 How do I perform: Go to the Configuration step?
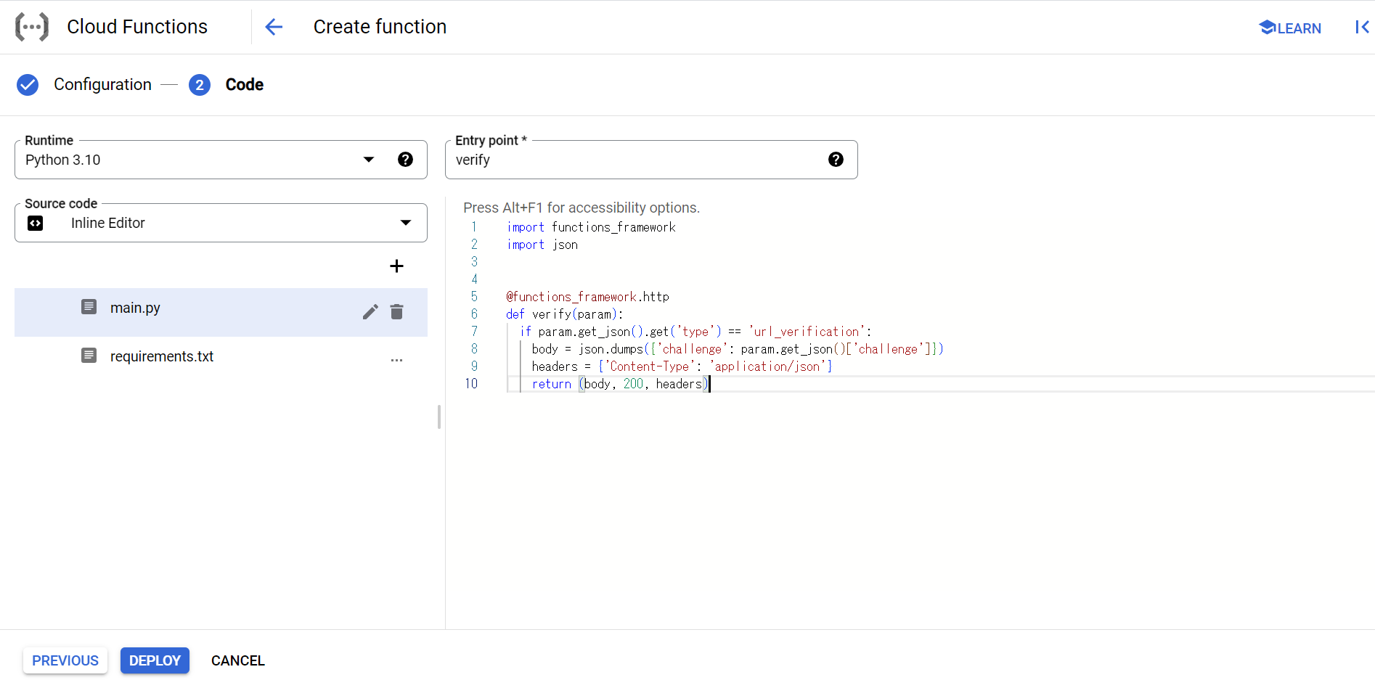click(102, 85)
